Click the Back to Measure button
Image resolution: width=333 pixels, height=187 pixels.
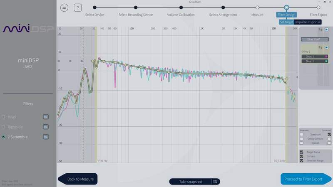(77, 179)
